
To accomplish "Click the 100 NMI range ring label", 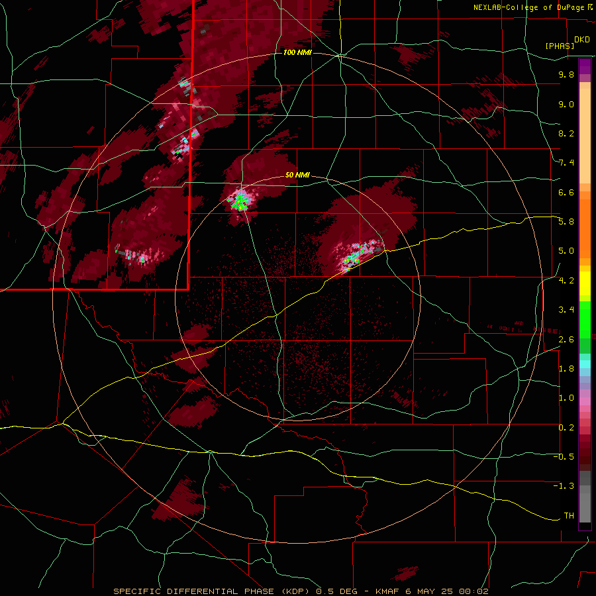I will coord(297,52).
